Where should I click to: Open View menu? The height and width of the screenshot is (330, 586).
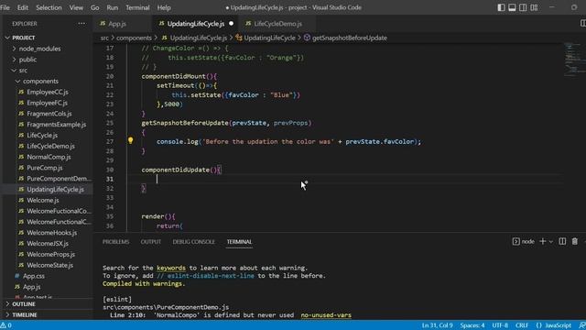[76, 7]
